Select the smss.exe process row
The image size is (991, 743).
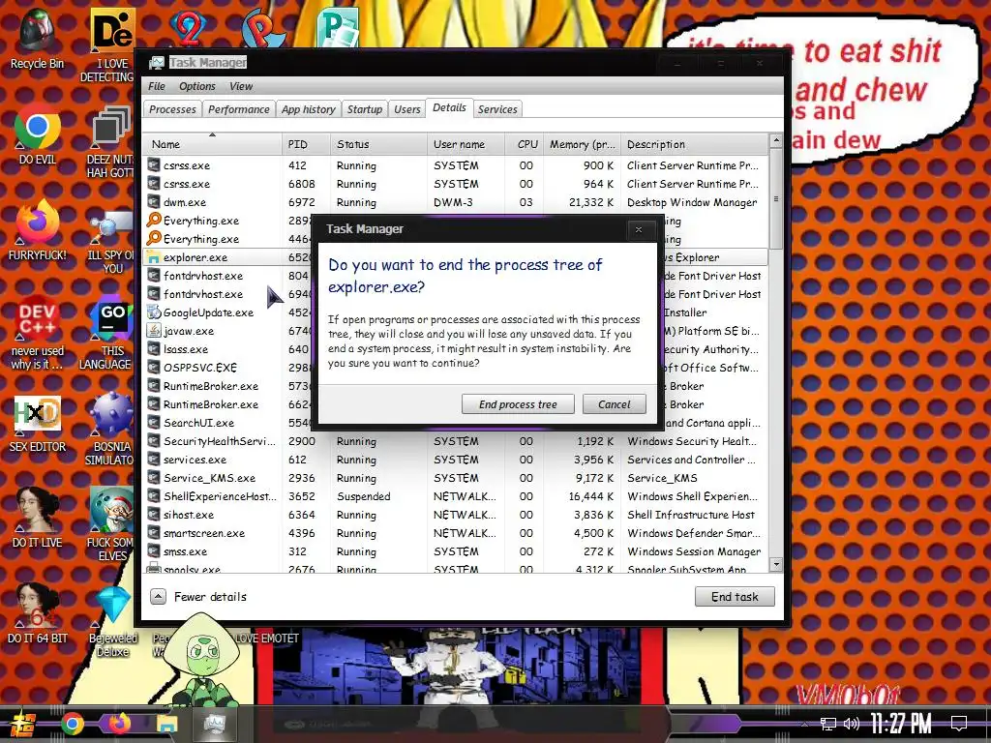pyautogui.click(x=455, y=551)
